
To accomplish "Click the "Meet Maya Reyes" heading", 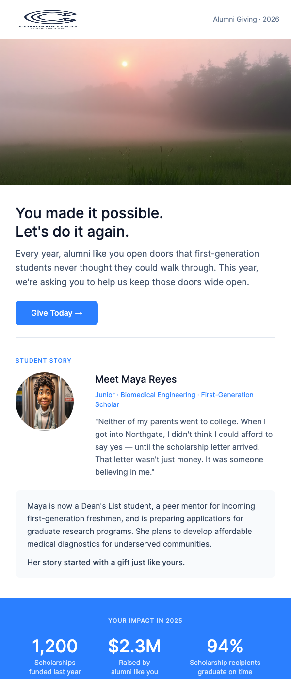I will tap(136, 379).
